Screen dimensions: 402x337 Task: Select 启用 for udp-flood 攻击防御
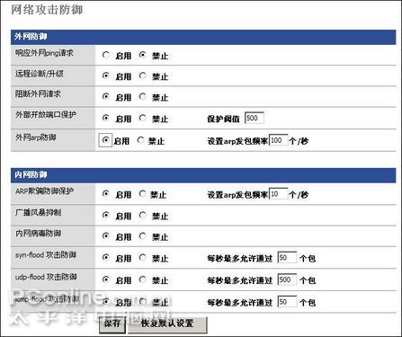pos(106,279)
